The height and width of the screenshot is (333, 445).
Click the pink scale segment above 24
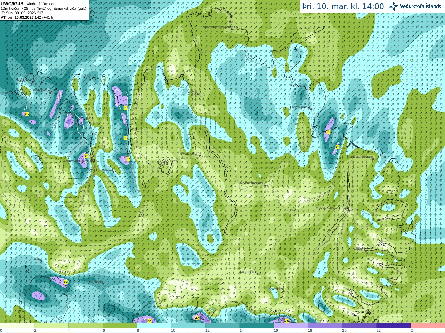(428, 326)
